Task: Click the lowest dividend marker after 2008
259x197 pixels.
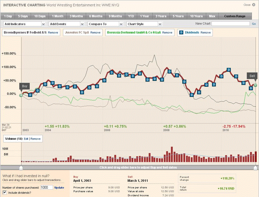Action: coord(192,95)
